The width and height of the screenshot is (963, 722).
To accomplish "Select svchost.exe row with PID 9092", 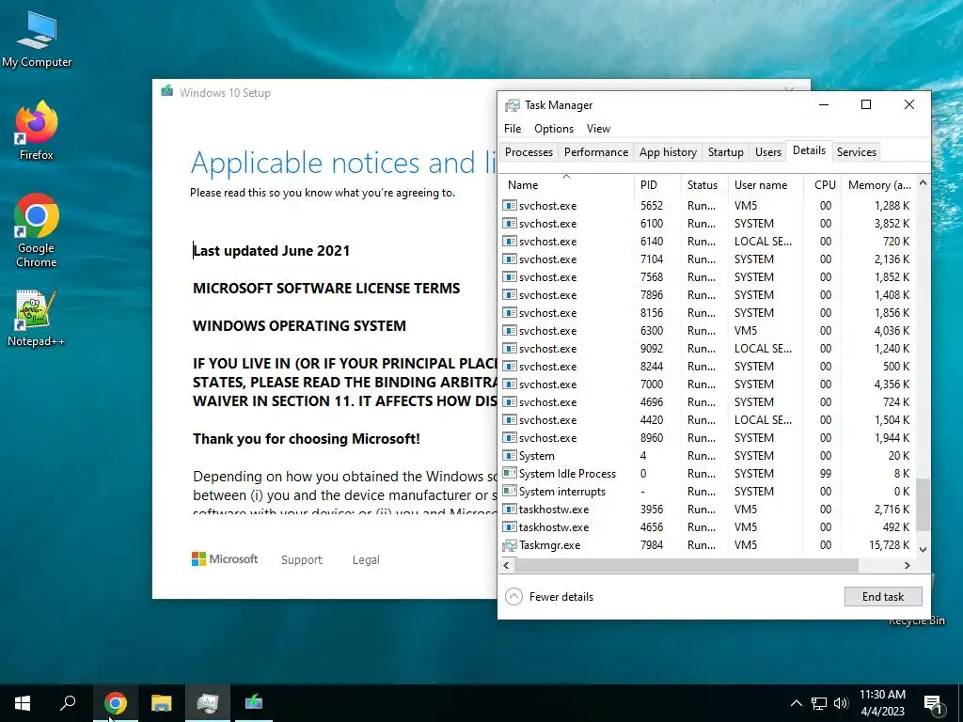I will (x=707, y=349).
